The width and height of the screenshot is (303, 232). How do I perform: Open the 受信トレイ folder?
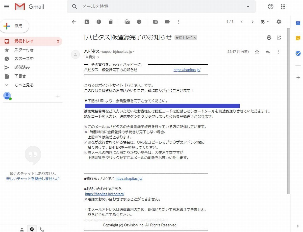[x=31, y=41]
